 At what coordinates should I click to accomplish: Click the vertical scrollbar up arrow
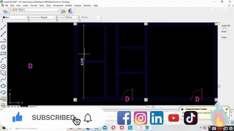click(219, 24)
